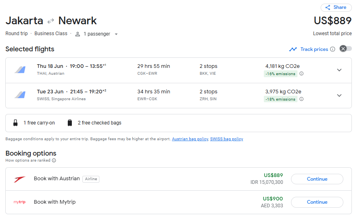Click the Austrian airline logo
360x215 pixels.
(x=19, y=179)
